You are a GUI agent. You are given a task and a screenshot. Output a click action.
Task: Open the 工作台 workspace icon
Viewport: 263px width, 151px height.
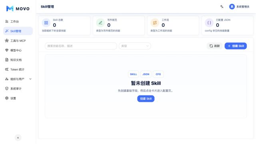(7, 21)
